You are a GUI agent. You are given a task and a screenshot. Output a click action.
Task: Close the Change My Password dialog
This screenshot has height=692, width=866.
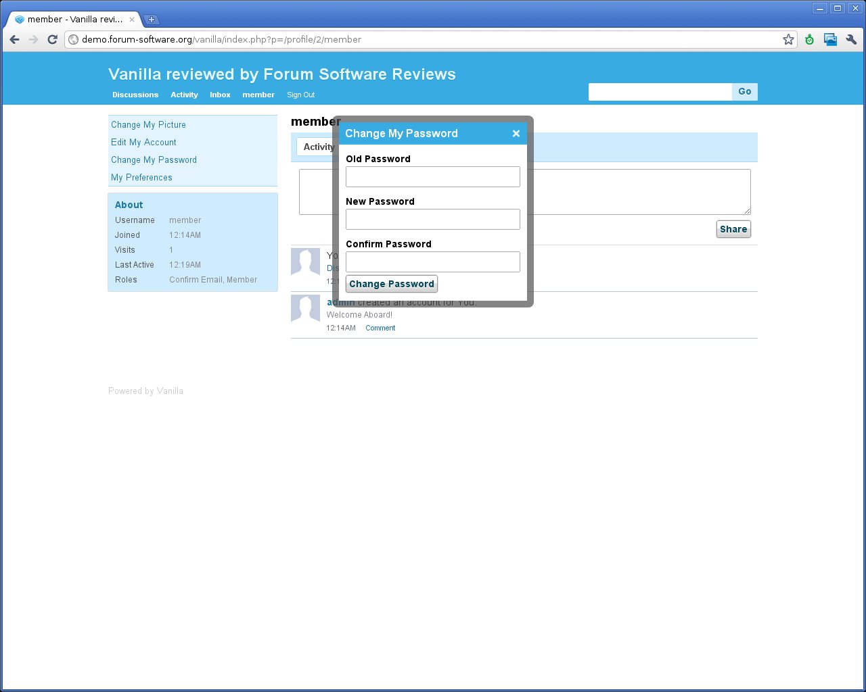(516, 133)
